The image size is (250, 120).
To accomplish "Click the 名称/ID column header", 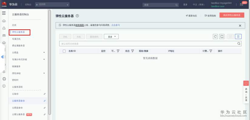I will click(72, 51).
